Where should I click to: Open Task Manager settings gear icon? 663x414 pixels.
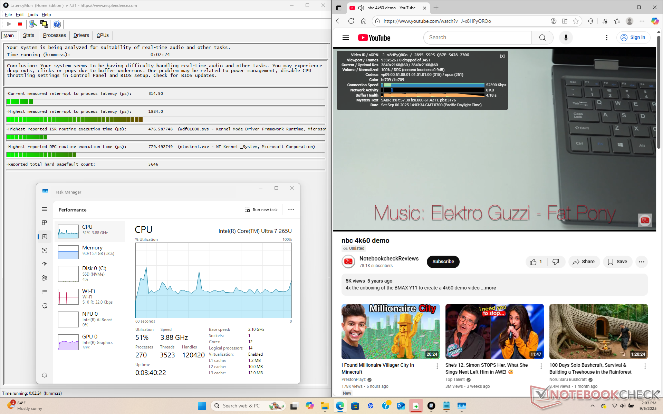[45, 375]
